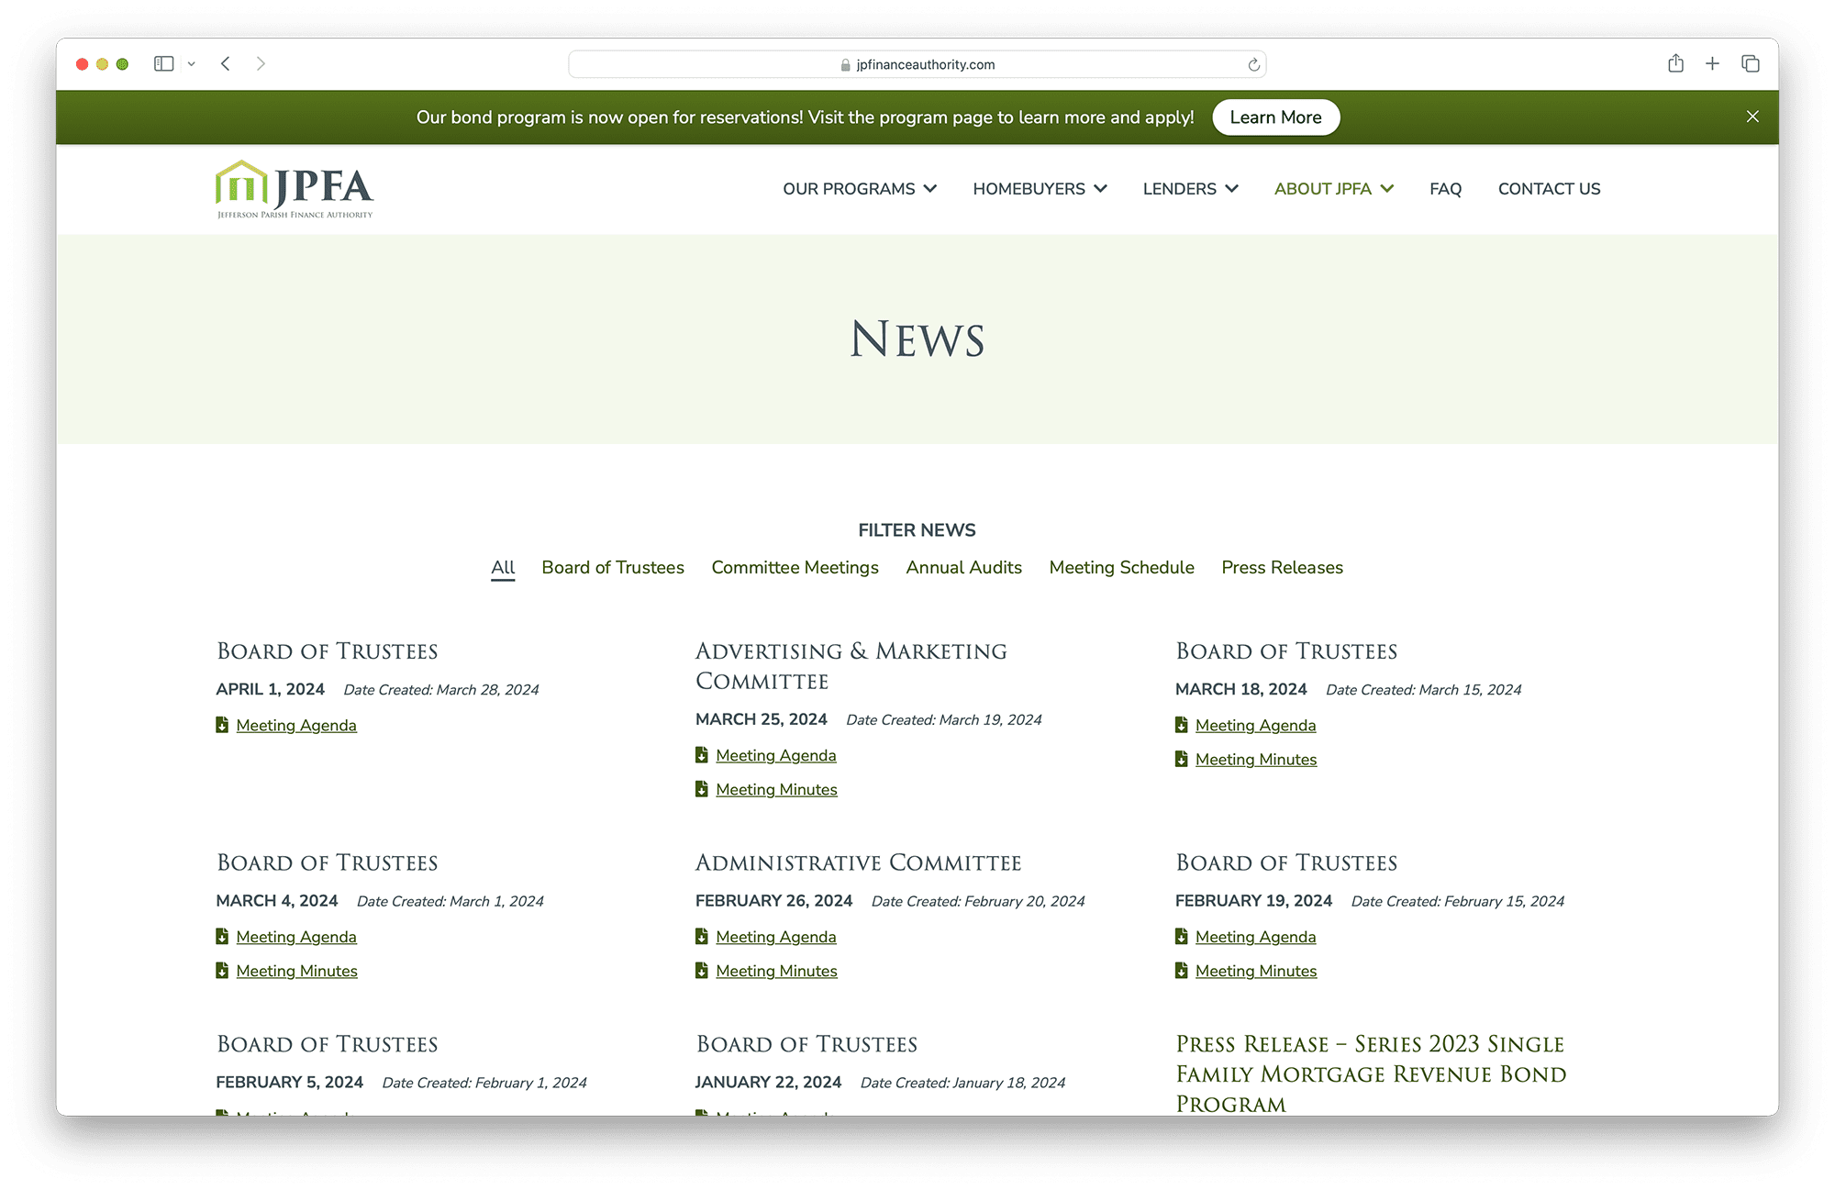Open the FAQ page
The width and height of the screenshot is (1835, 1190).
tap(1445, 189)
